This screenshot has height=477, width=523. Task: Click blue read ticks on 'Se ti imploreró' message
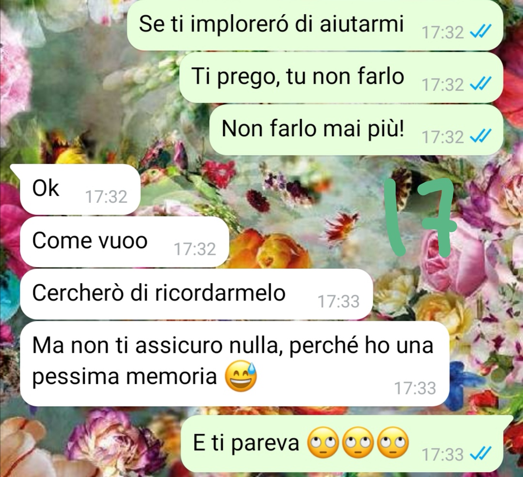(480, 32)
